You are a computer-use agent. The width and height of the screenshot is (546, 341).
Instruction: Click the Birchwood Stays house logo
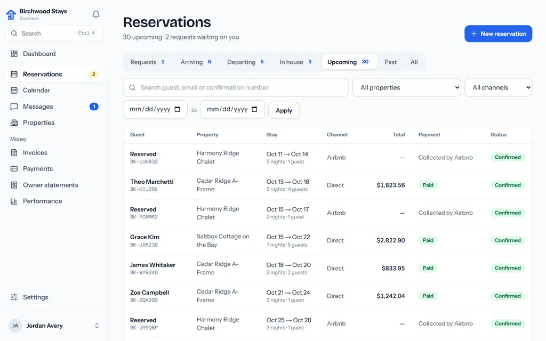point(11,14)
